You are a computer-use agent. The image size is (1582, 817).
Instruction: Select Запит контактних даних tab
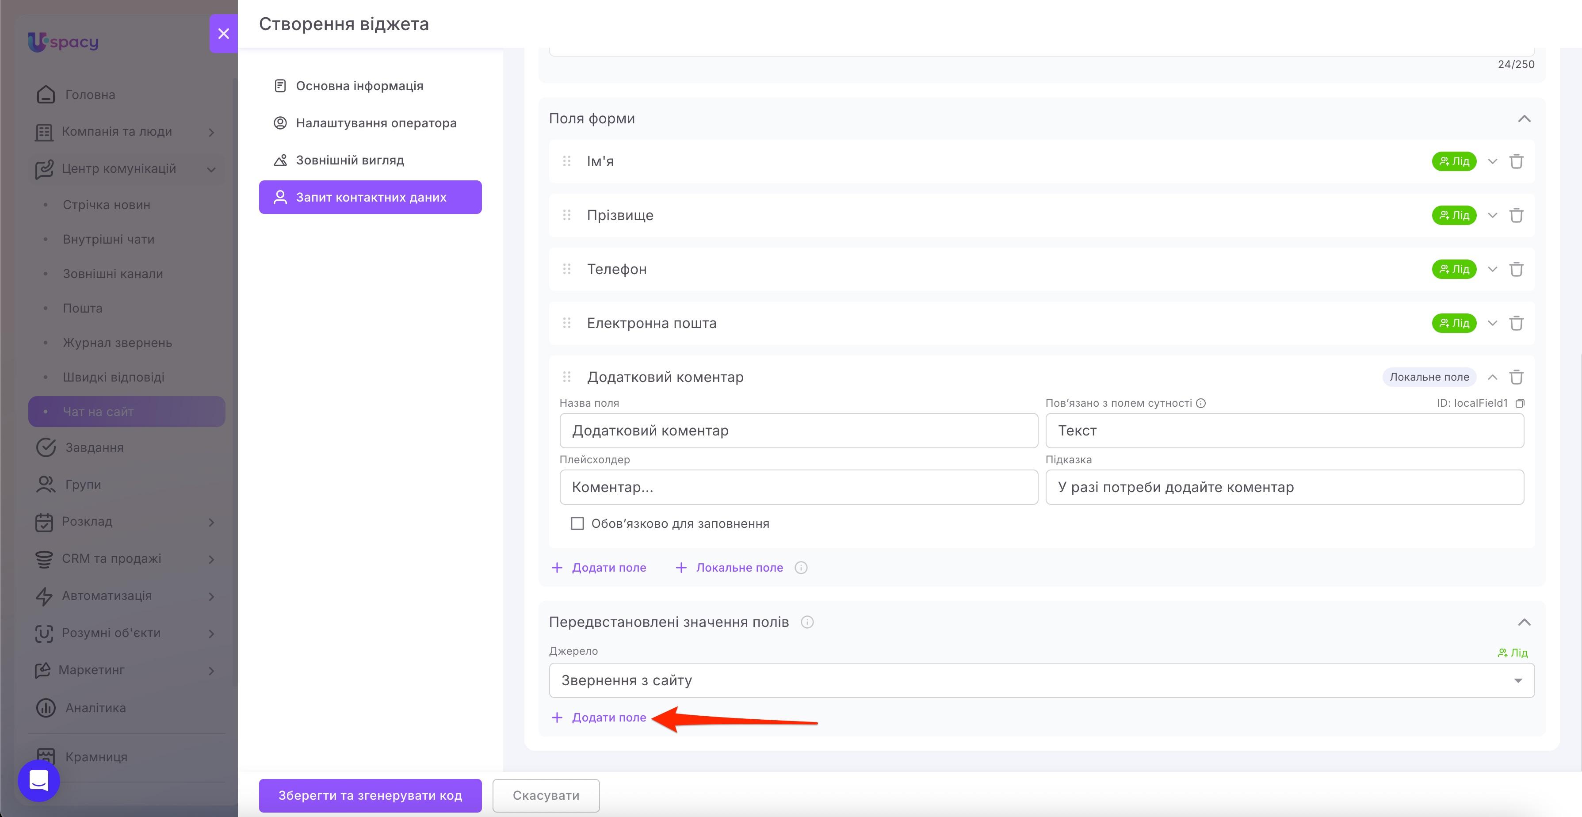[x=370, y=197]
